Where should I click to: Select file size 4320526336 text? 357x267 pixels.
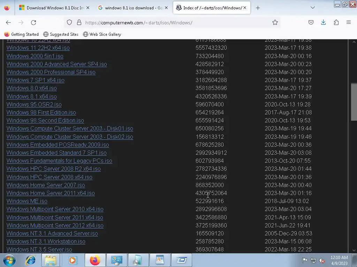pos(211,97)
